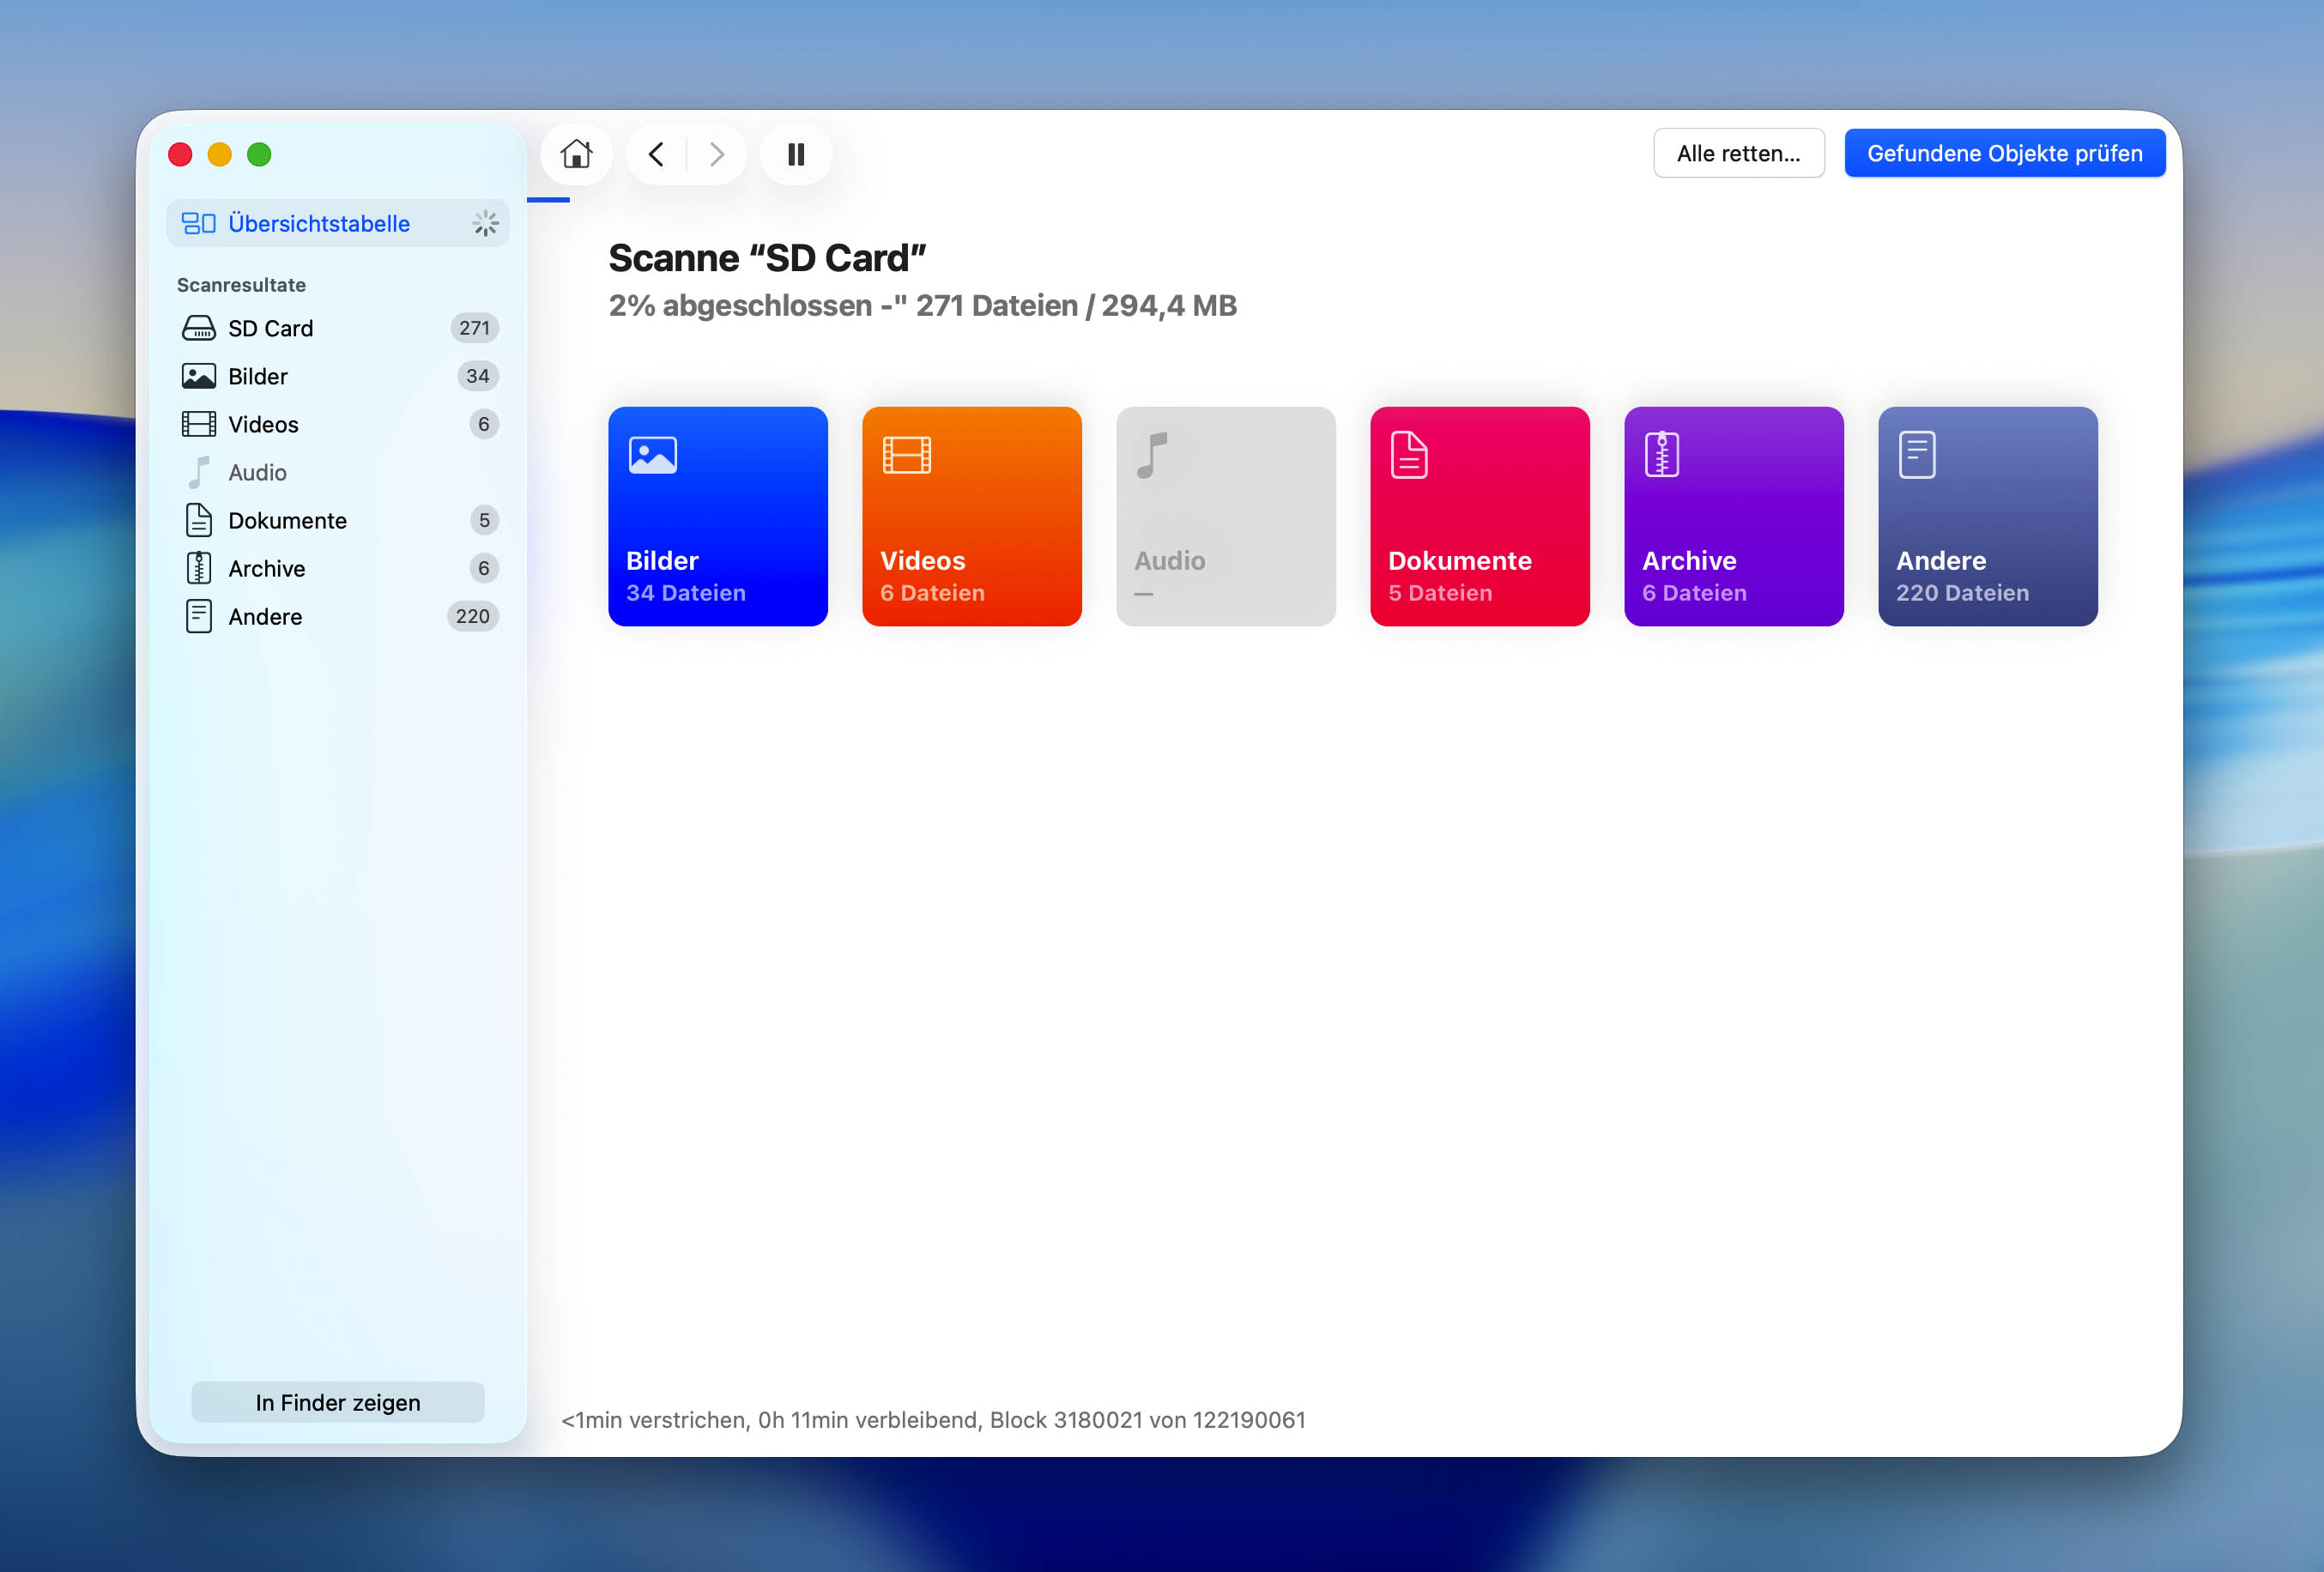
Task: Click the Scanresultate section header
Action: pyautogui.click(x=241, y=285)
